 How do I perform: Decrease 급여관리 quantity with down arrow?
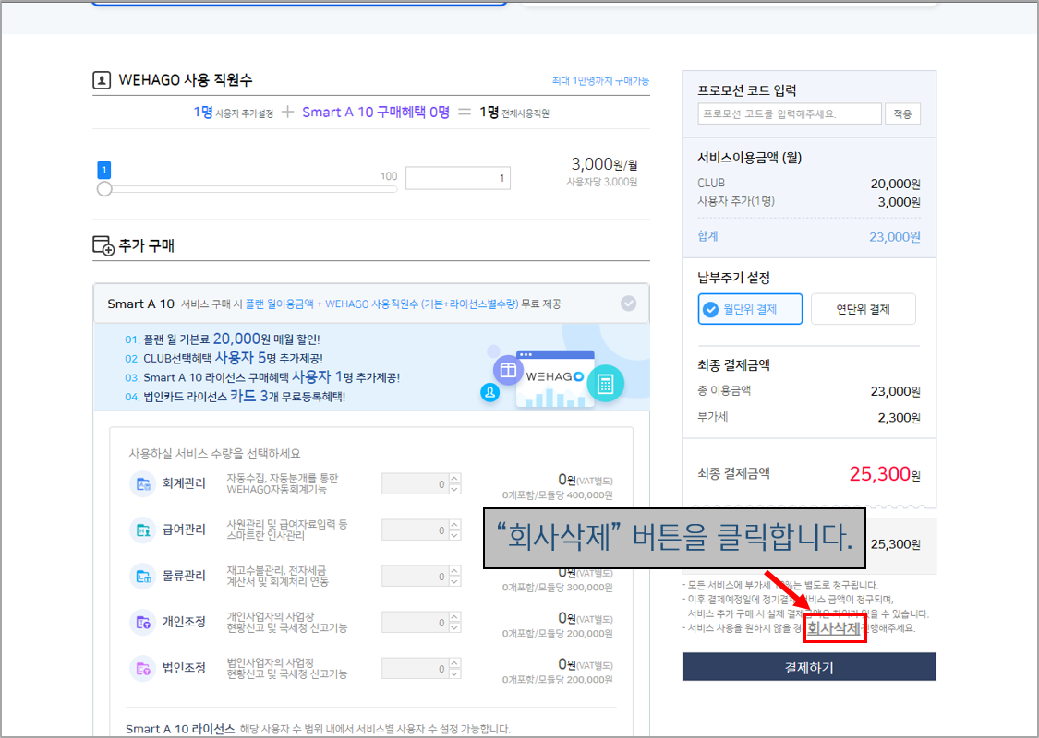454,535
